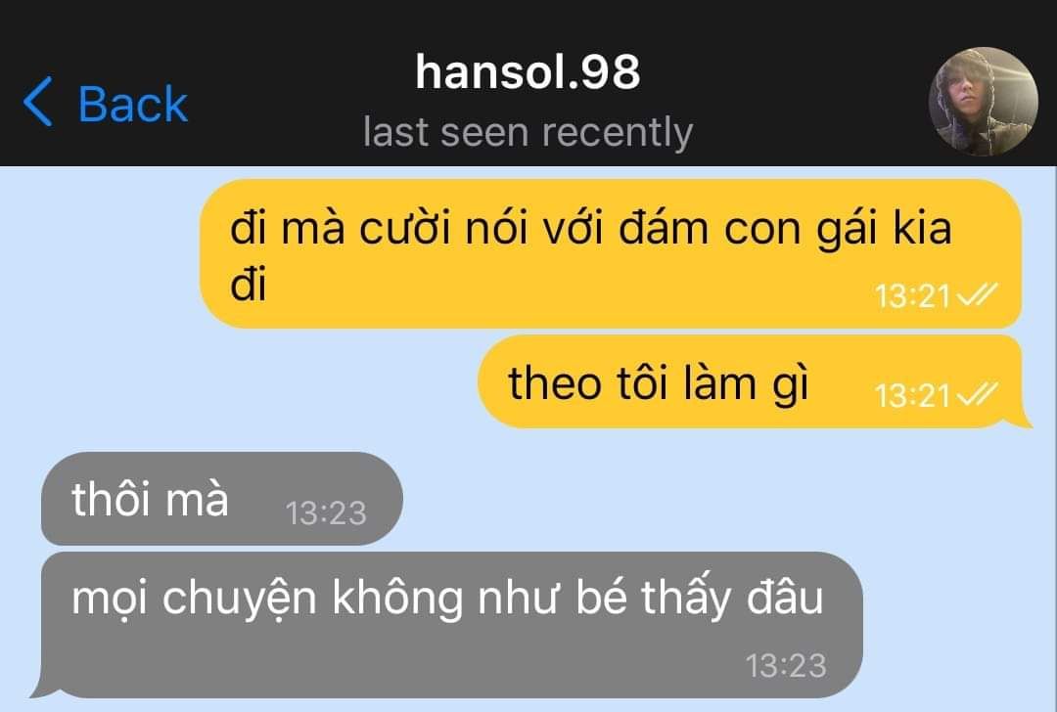Open hansol.98 contact info from the title
1057x712 pixels.
pyautogui.click(x=528, y=72)
